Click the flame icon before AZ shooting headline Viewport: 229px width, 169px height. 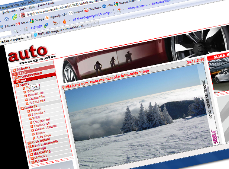pyautogui.click(x=64, y=22)
